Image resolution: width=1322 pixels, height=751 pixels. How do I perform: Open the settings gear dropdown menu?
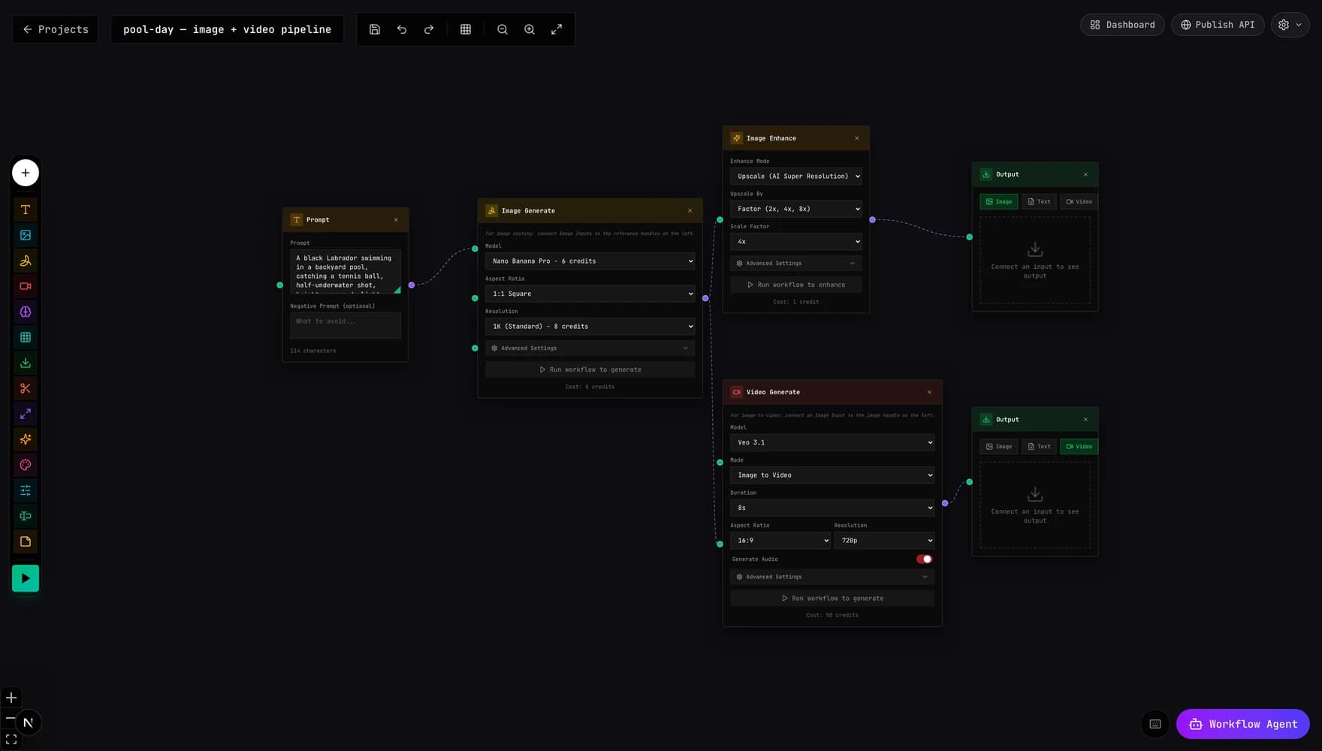point(1290,25)
